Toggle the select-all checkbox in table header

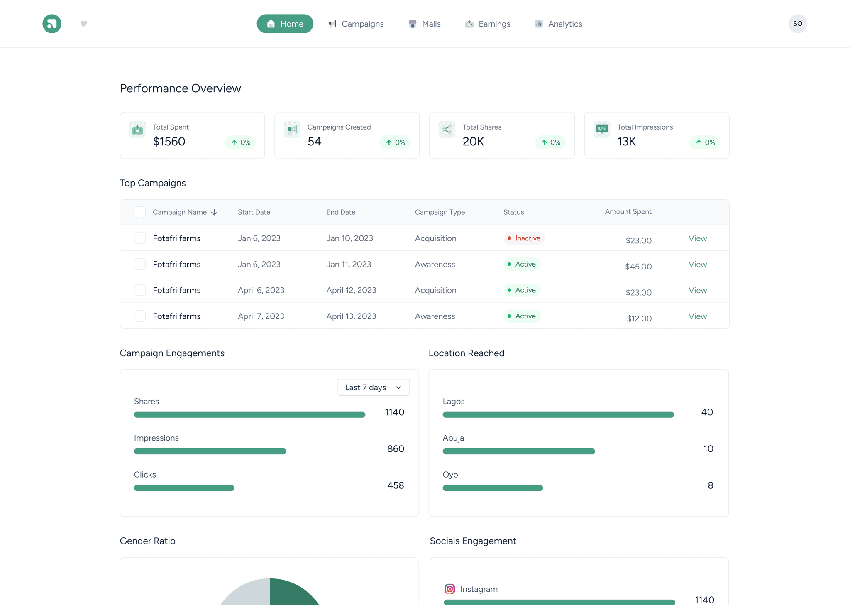click(140, 212)
